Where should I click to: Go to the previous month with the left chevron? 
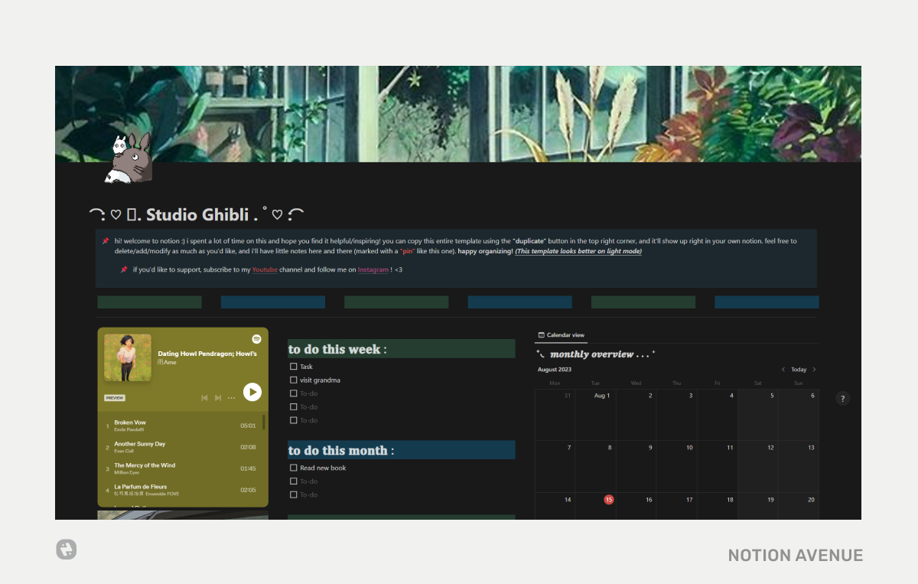pos(783,370)
